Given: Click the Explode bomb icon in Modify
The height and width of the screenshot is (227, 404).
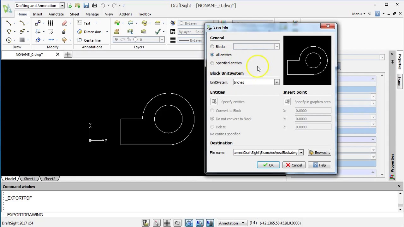Looking at the screenshot, I should click(64, 32).
